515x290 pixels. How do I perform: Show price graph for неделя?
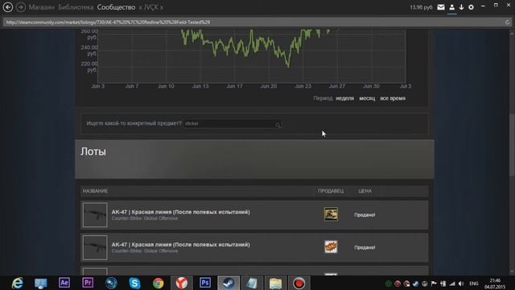[x=345, y=98]
